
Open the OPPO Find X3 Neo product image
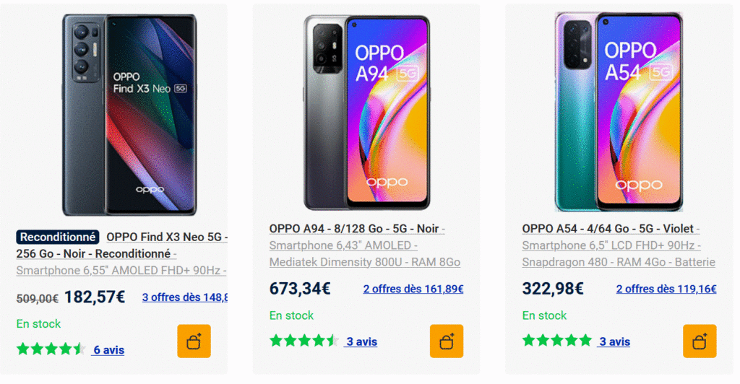[129, 115]
